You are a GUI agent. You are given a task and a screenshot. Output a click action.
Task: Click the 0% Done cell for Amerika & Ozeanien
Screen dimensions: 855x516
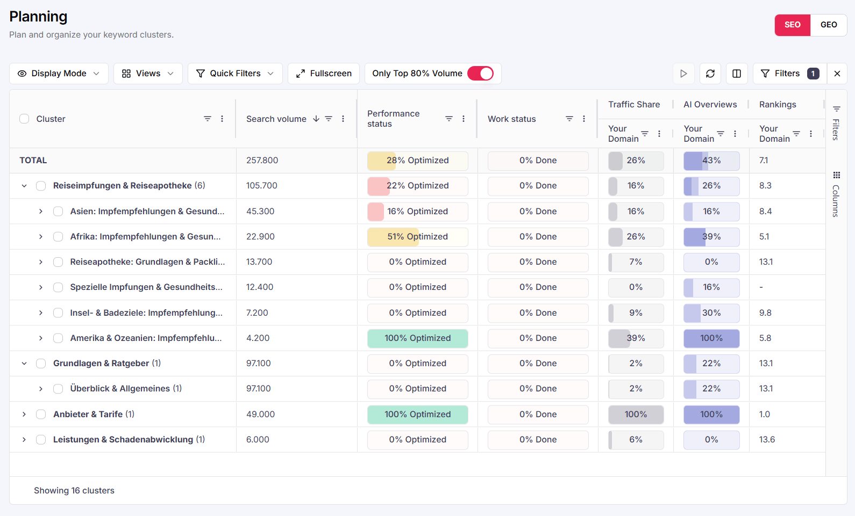coord(538,338)
